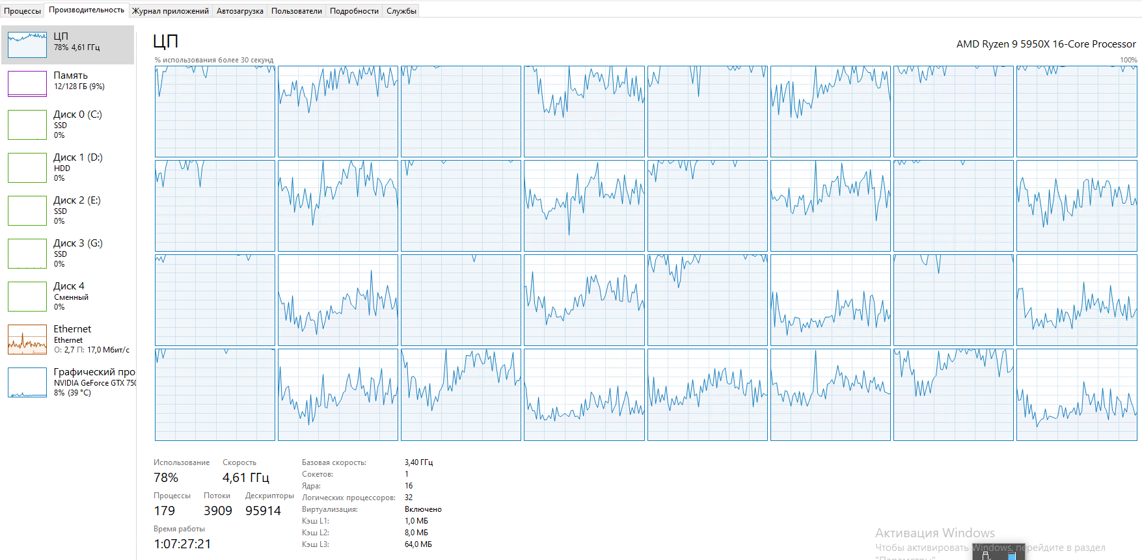The height and width of the screenshot is (560, 1142).
Task: Open Графический процессор NVIDIA GeForce entry
Action: [x=68, y=382]
